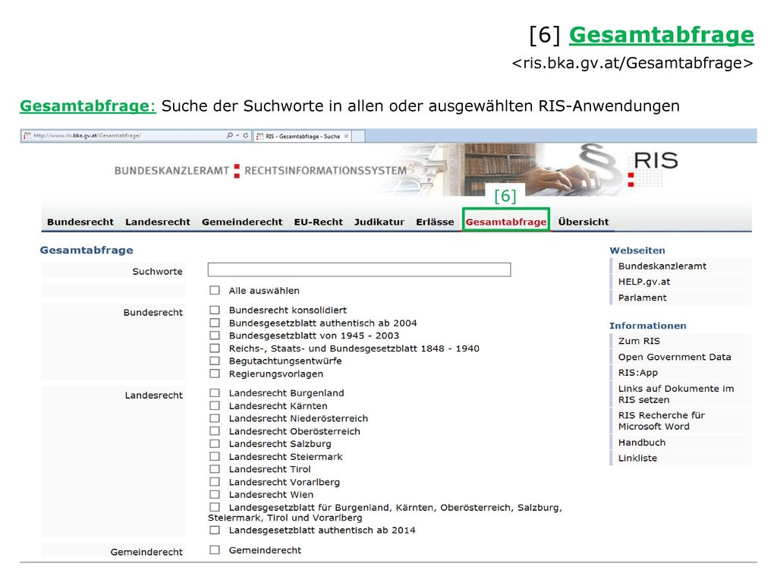Check Landesgesetzblatt authentisch ab 2014

215,530
